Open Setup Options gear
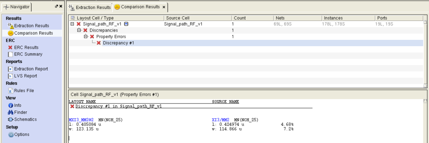Viewport: 429px width, 143px height. pos(19,134)
